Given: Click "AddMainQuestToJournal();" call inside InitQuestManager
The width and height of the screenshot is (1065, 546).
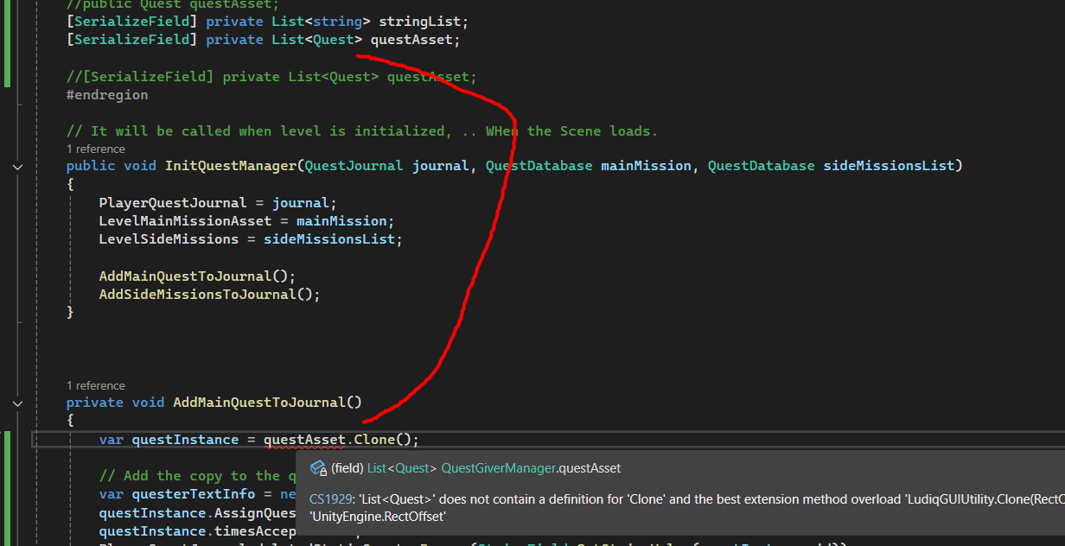Looking at the screenshot, I should click(x=197, y=276).
